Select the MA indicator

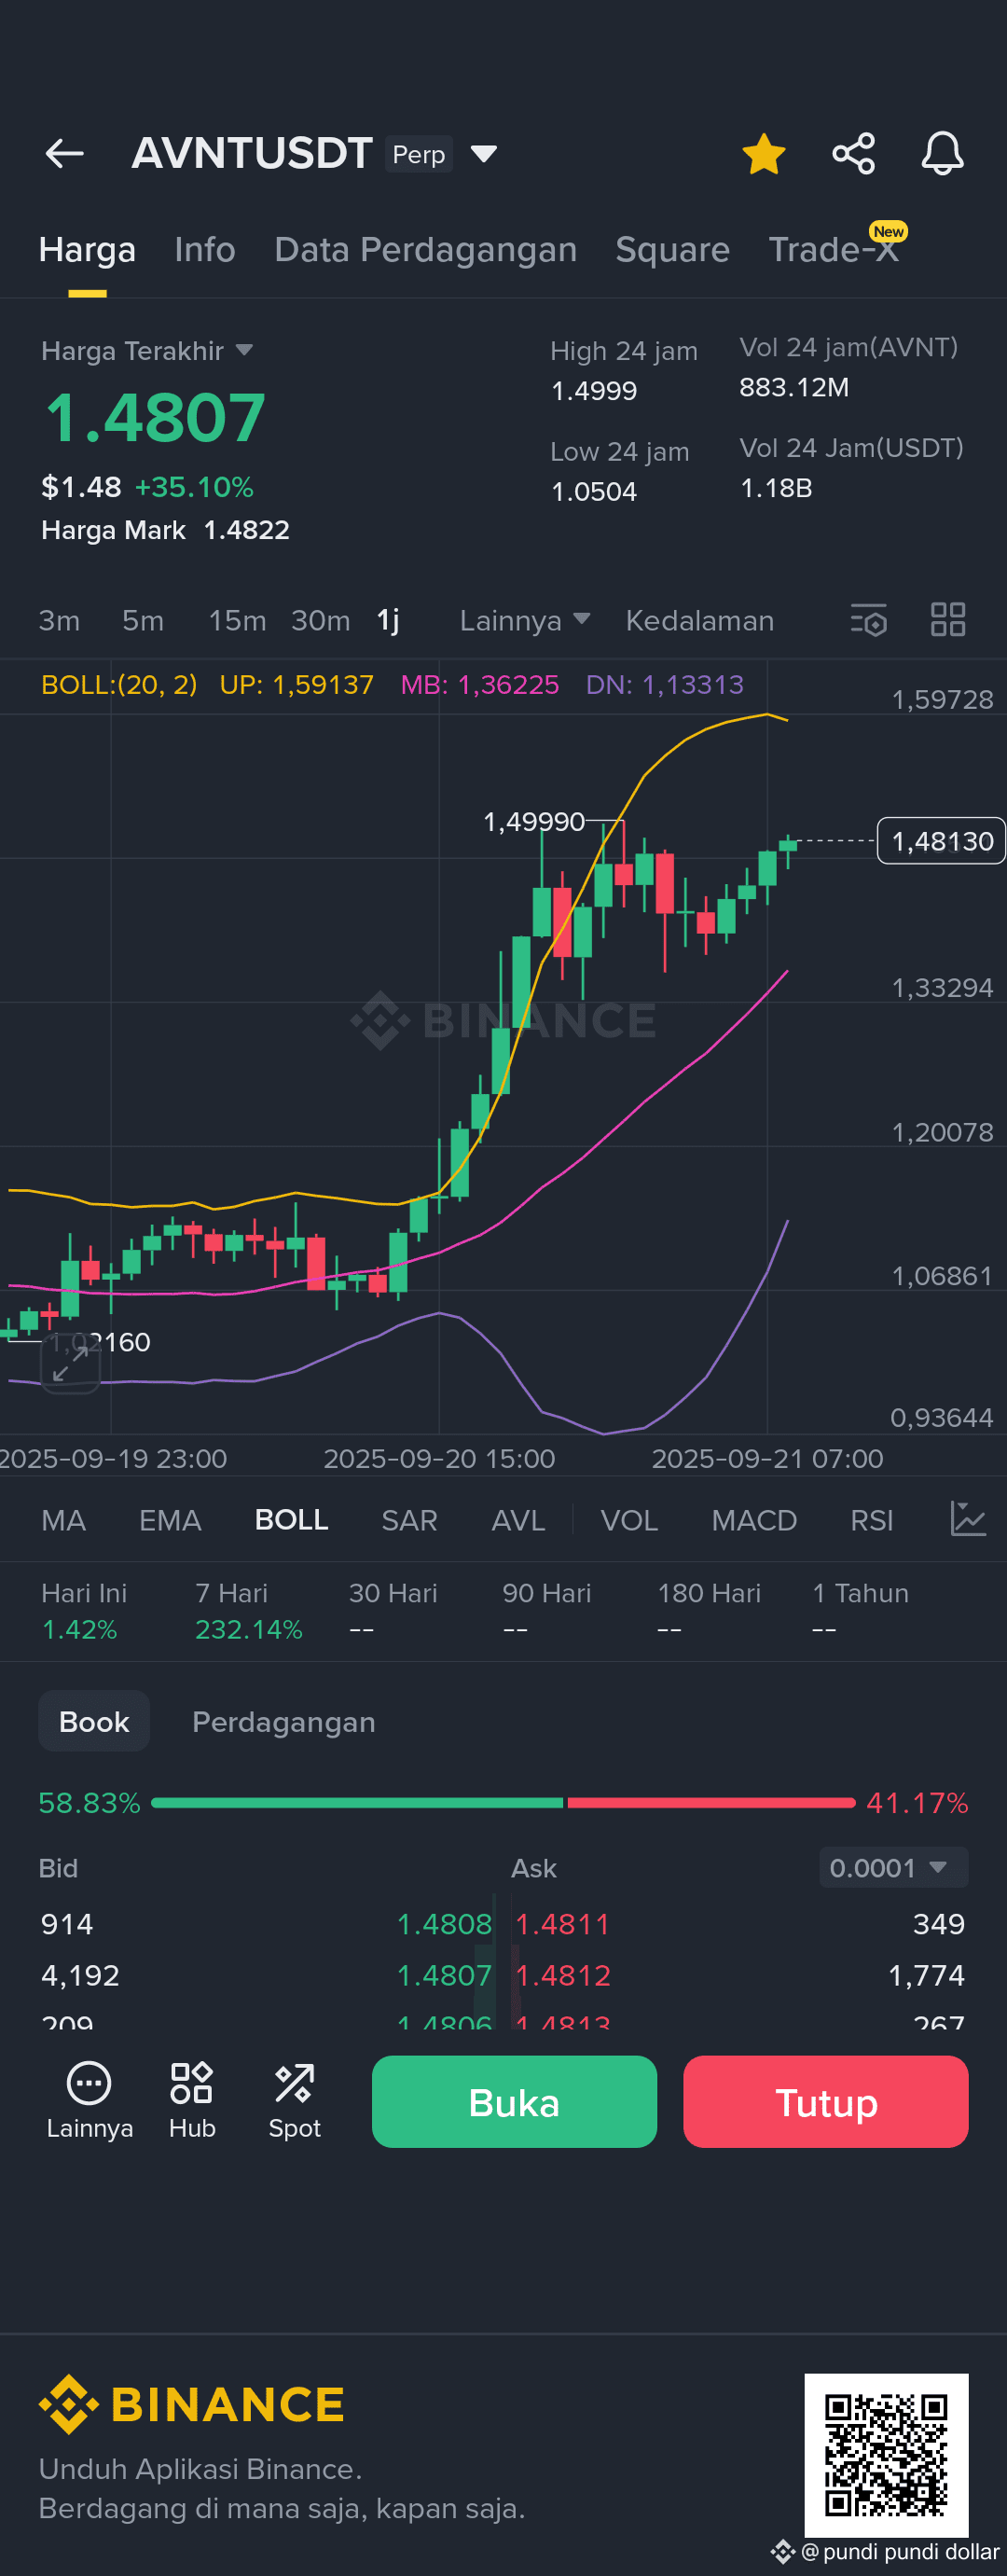pos(63,1520)
